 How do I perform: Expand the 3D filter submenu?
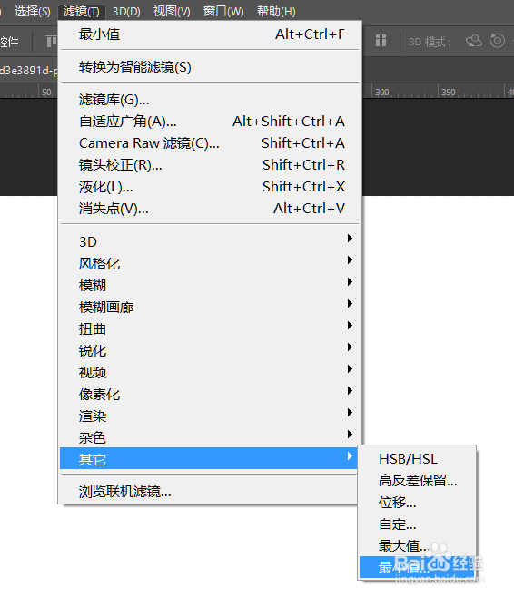click(210, 241)
